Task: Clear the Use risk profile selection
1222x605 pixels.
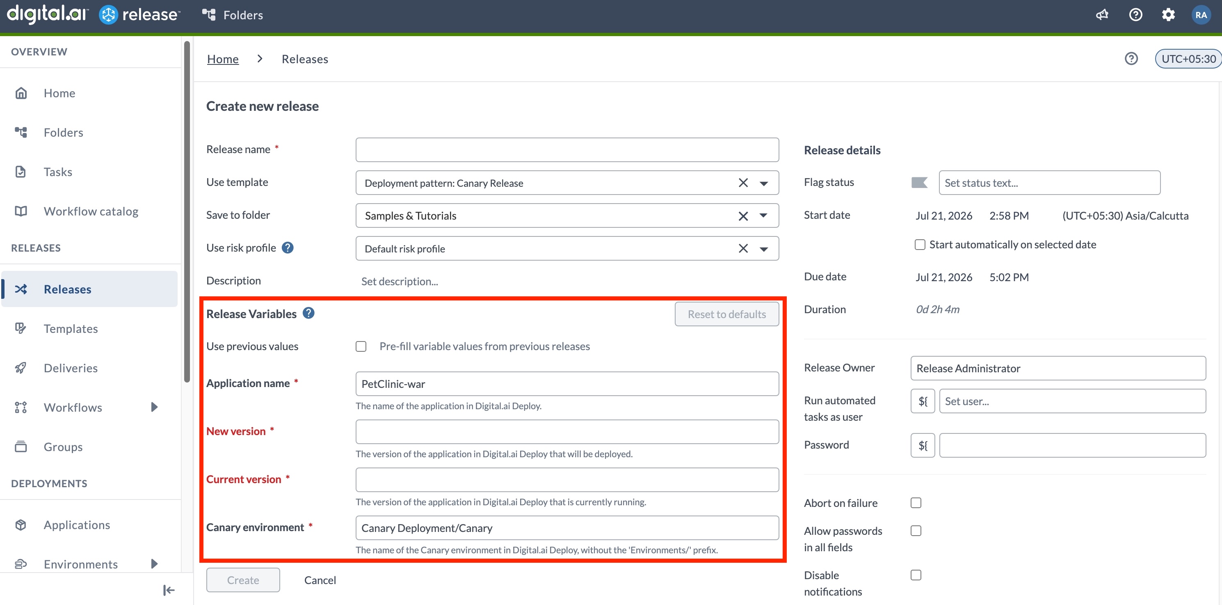Action: pyautogui.click(x=743, y=248)
